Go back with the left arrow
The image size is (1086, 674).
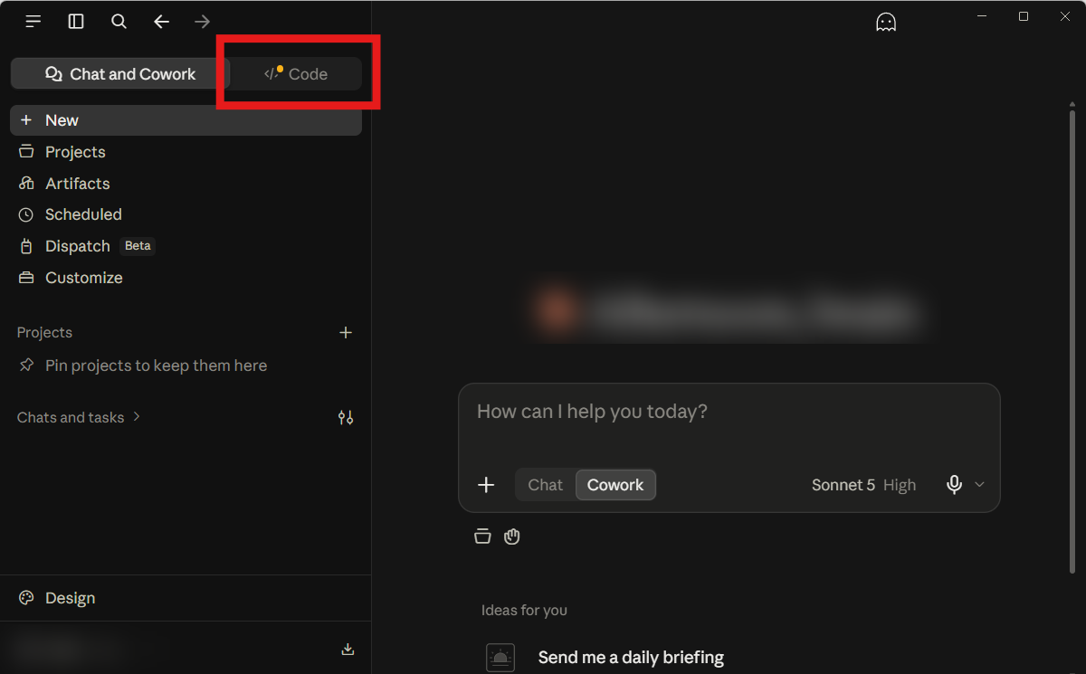(161, 22)
